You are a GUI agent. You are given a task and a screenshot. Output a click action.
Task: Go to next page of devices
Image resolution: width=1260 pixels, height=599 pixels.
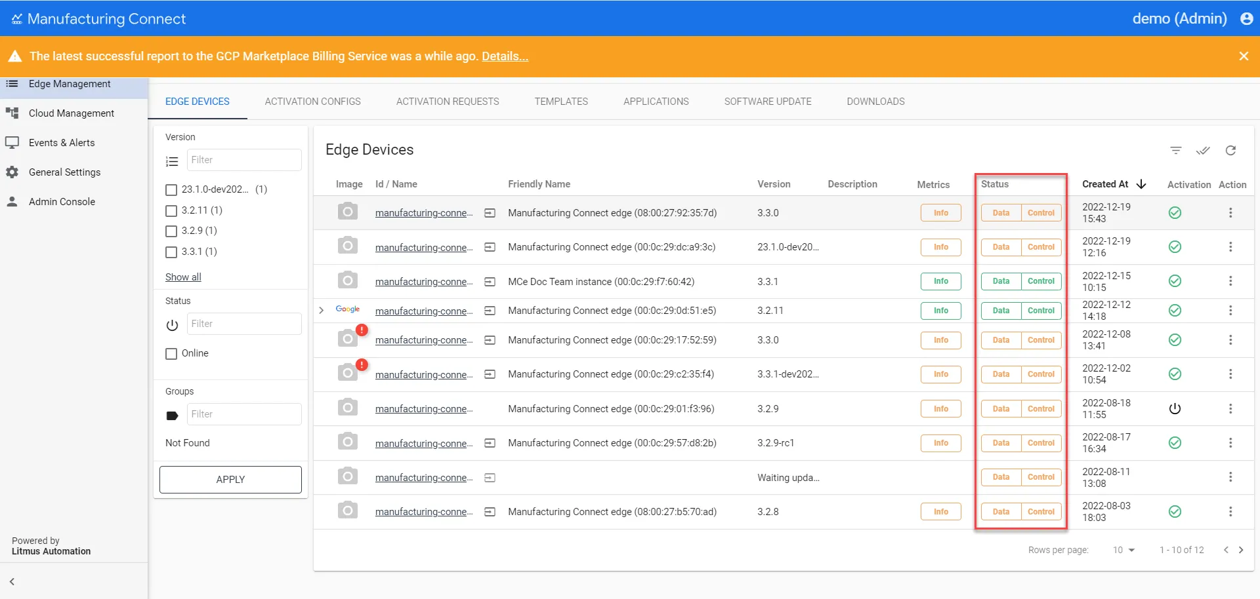[x=1241, y=550]
